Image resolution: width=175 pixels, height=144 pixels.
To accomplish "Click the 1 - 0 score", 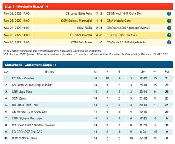I will (99, 42).
